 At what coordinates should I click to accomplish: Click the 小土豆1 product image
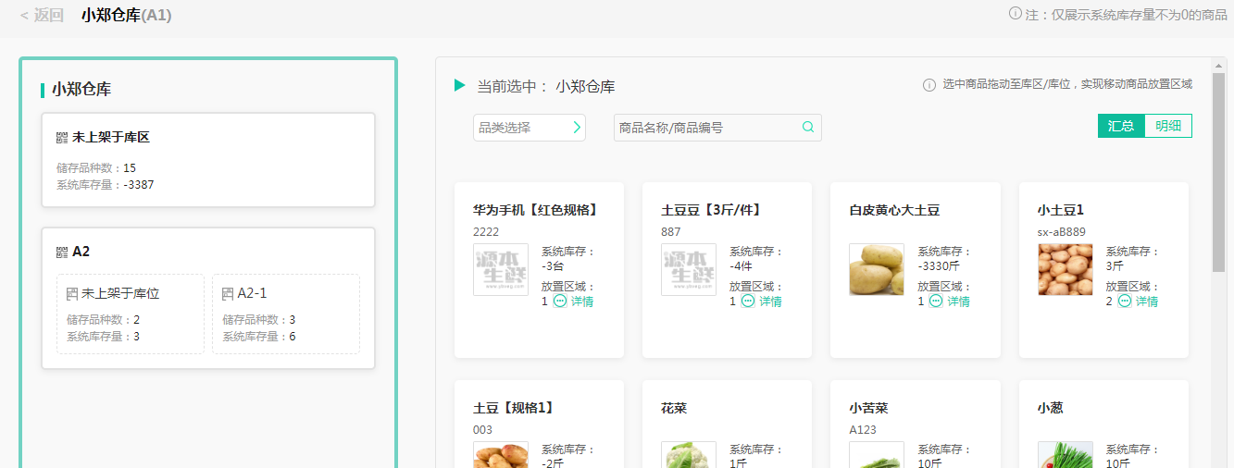1066,270
